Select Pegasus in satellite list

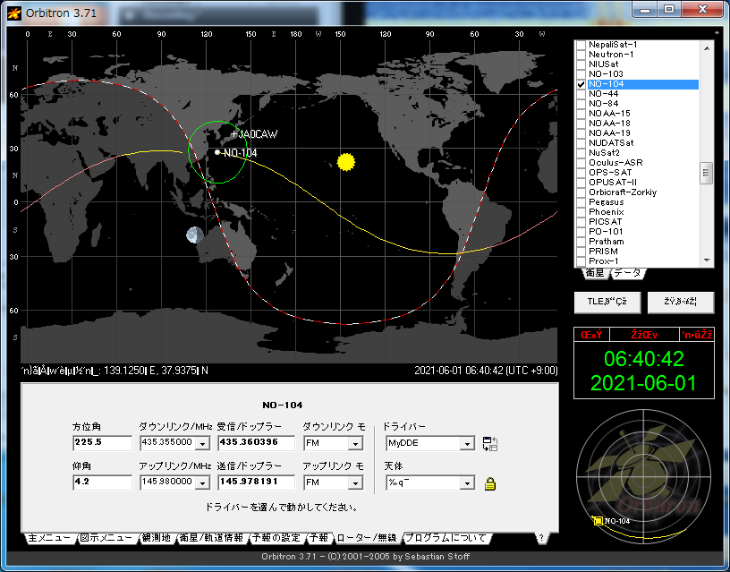click(x=607, y=202)
